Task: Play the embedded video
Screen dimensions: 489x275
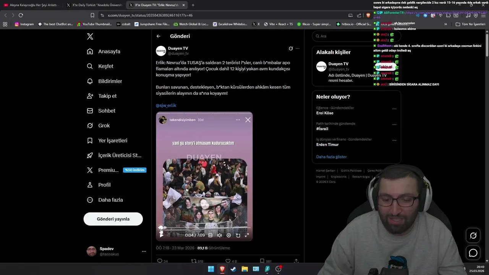Action: (161, 235)
